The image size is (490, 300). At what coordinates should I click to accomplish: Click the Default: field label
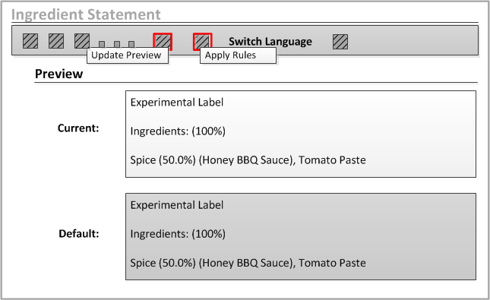click(x=79, y=234)
